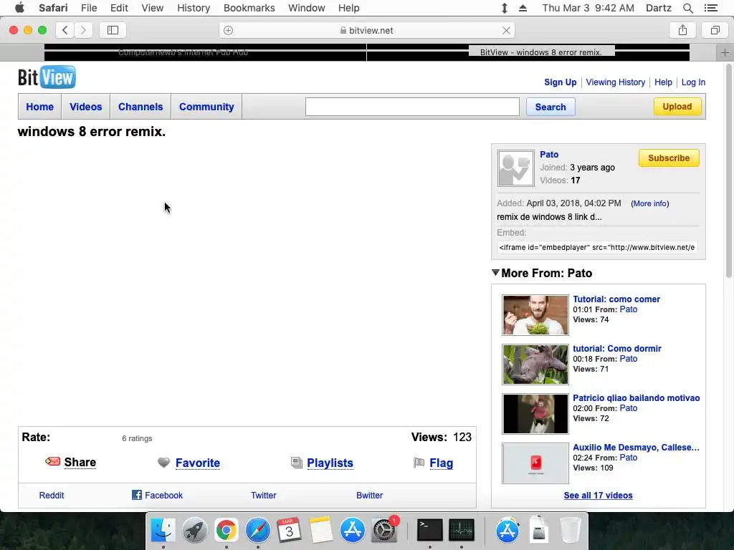Open Notification Center list icon
This screenshot has height=550, width=734.
710,8
